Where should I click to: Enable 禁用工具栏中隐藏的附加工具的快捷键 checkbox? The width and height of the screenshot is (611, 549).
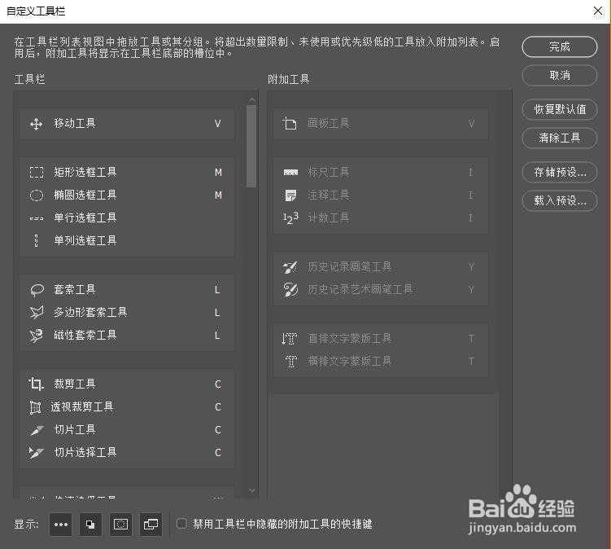click(x=181, y=523)
